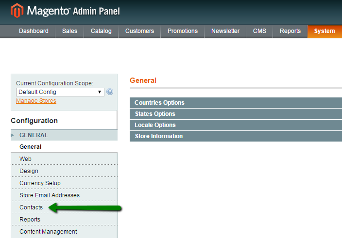This screenshot has height=238, width=342.
Task: Expand the States Options panel
Action: (236, 114)
